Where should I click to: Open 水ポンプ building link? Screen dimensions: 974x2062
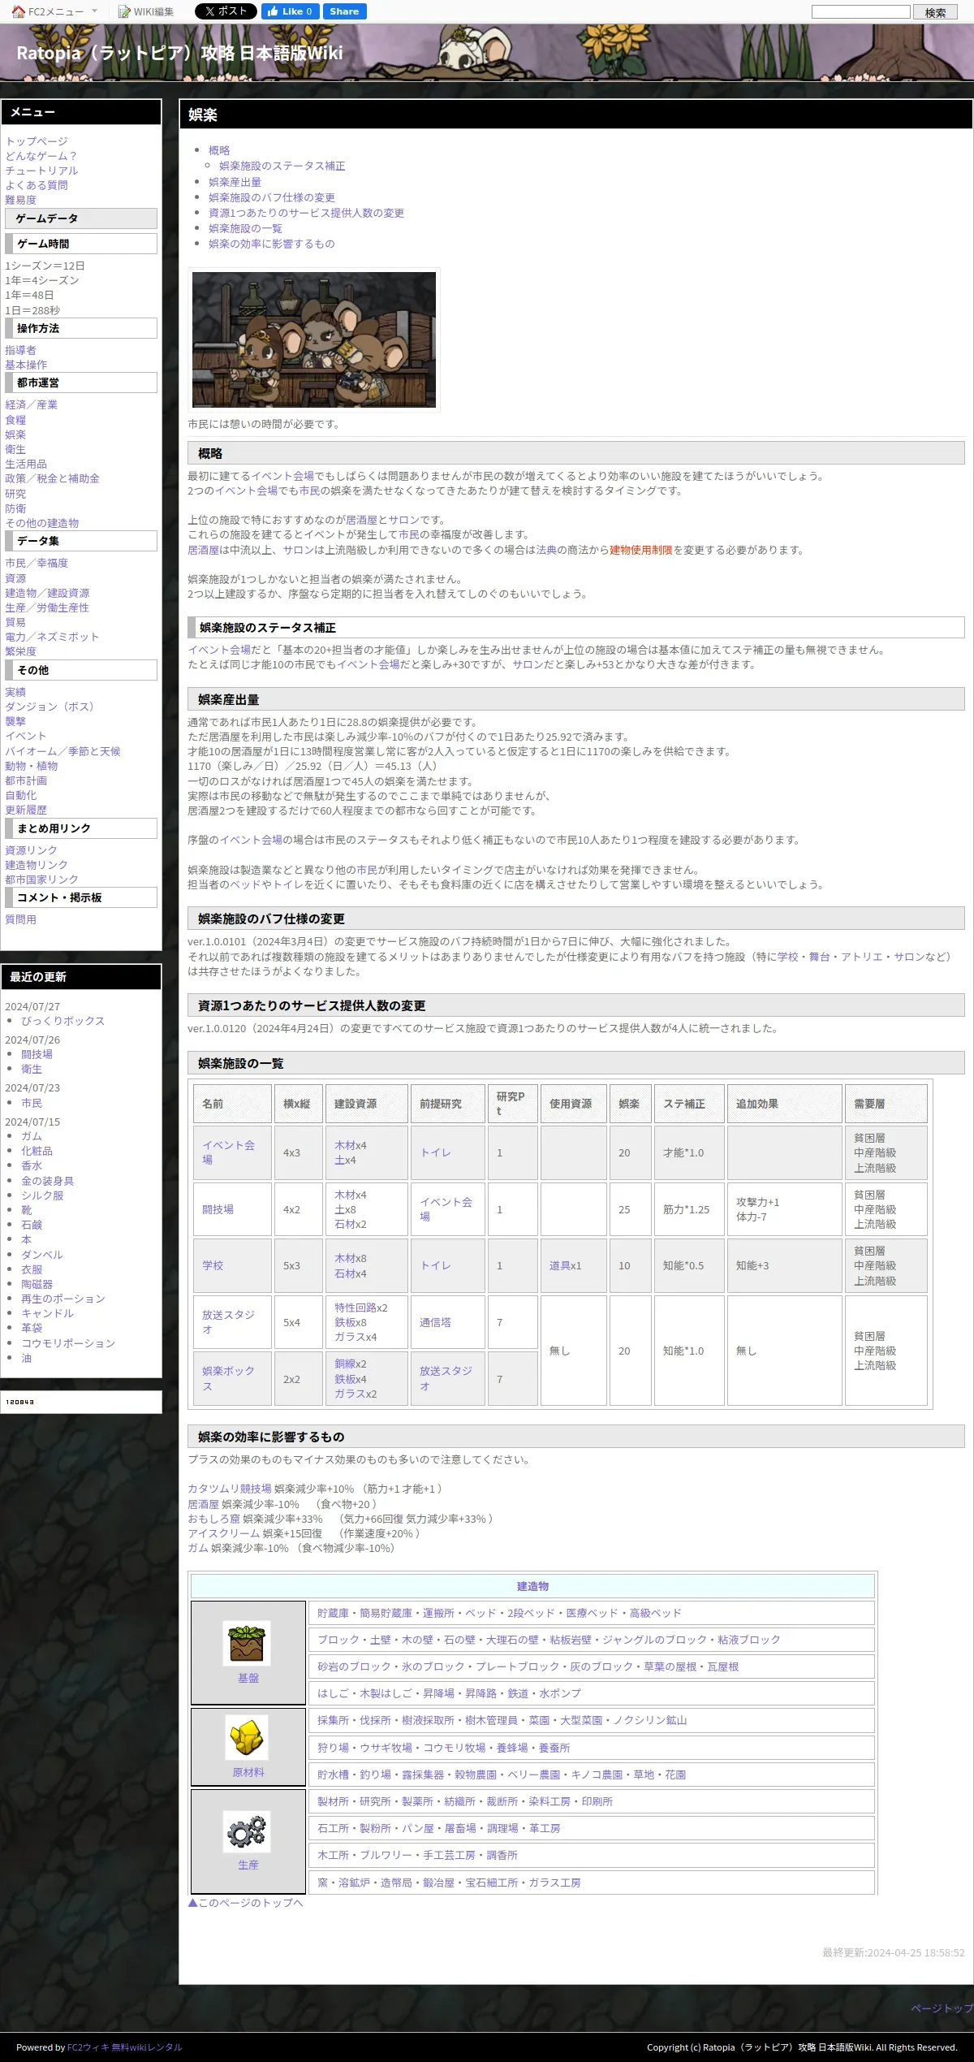[560, 1693]
